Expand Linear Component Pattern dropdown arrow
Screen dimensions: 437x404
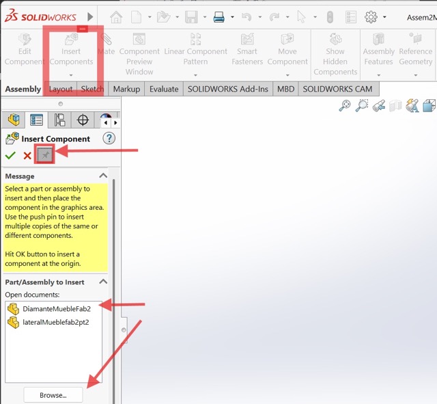pyautogui.click(x=196, y=75)
